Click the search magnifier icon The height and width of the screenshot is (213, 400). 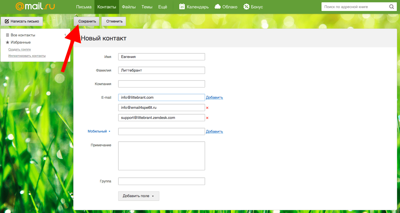[391, 7]
